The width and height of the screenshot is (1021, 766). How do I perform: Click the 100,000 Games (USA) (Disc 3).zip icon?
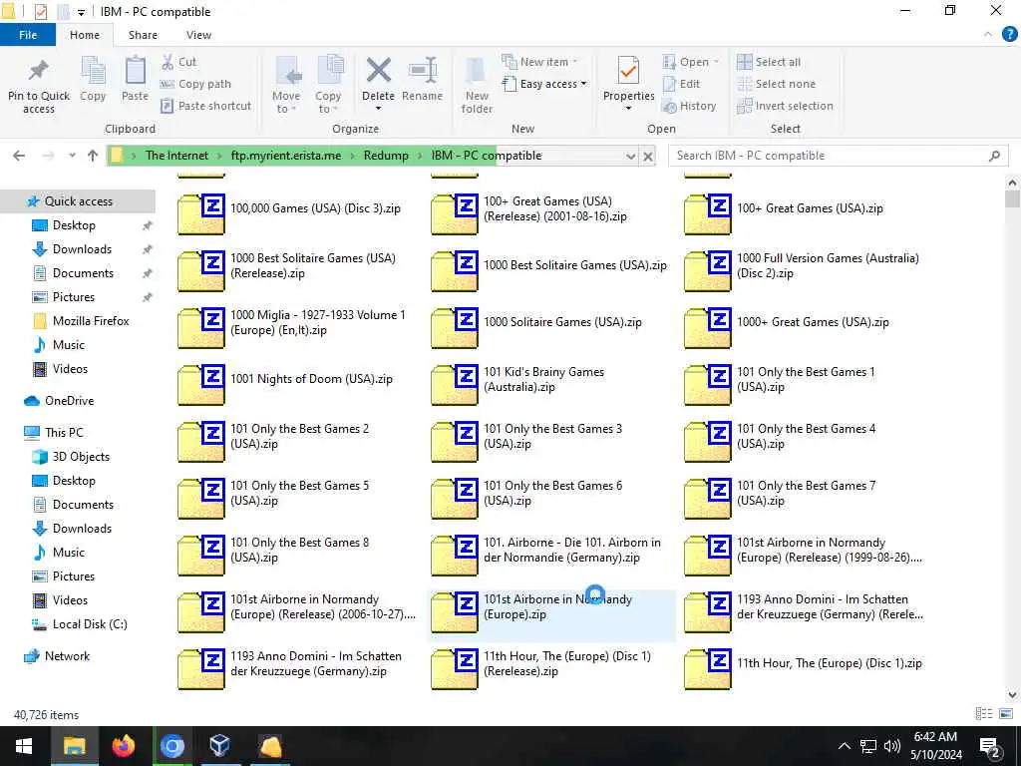pyautogui.click(x=201, y=213)
